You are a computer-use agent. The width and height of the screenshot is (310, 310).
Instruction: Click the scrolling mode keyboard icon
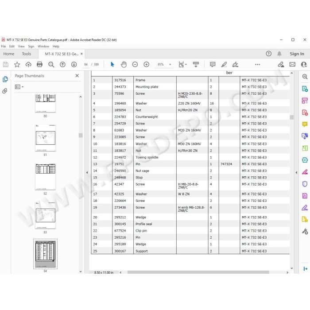196,65
